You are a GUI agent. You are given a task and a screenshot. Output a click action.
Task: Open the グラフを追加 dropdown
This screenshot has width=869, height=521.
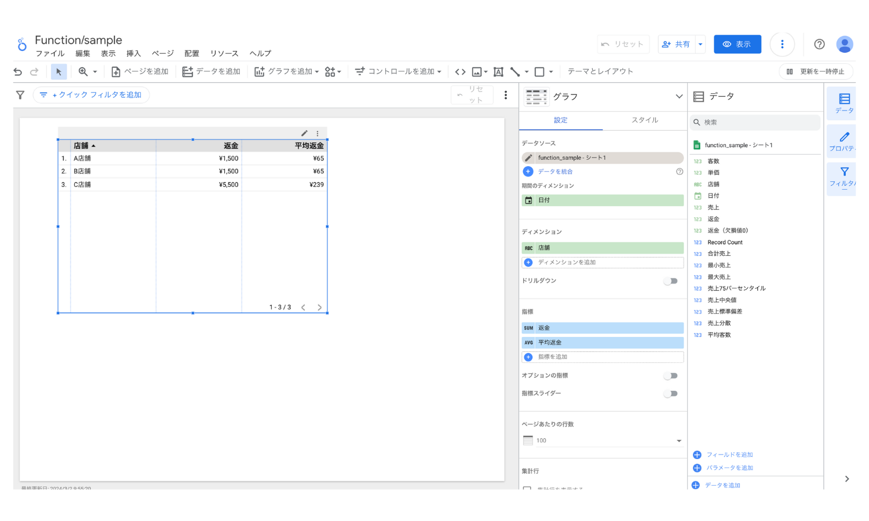287,72
